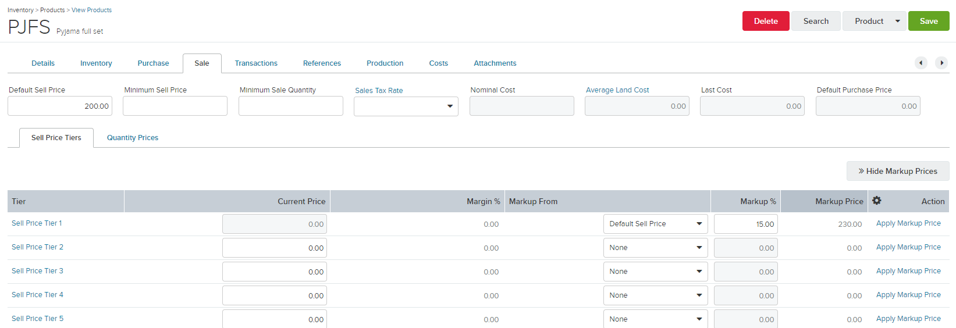Open the Sales Tax Rate dropdown
The height and width of the screenshot is (328, 956).
pyautogui.click(x=406, y=106)
